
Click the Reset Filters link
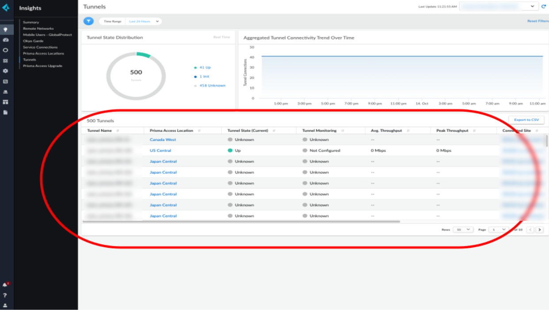point(538,21)
